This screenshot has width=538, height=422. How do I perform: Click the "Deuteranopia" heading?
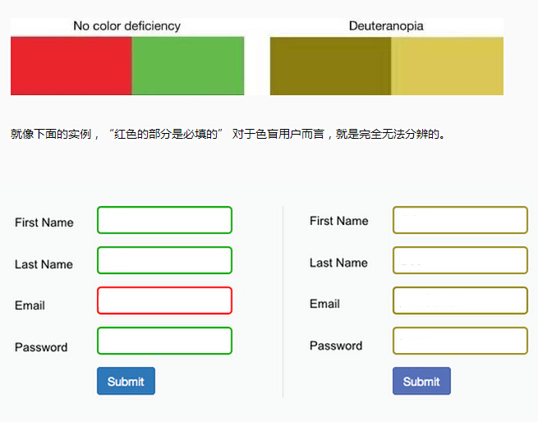[386, 25]
